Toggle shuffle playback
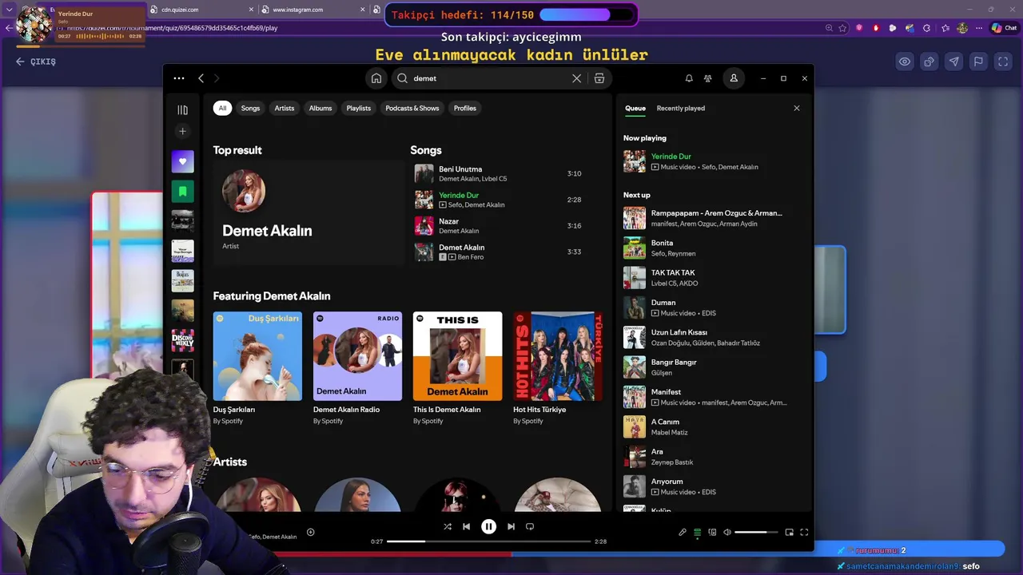 448,526
